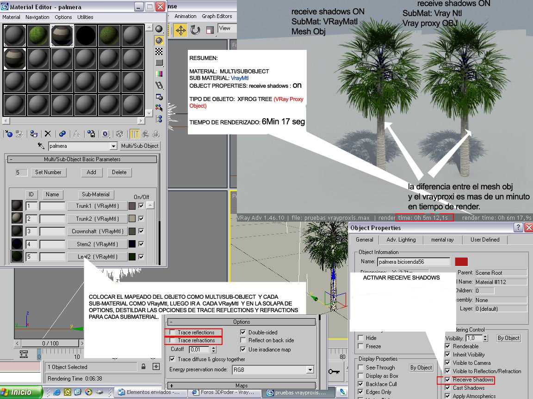Open the Utilities menu
Viewport: 533px width, 399px height.
85,17
